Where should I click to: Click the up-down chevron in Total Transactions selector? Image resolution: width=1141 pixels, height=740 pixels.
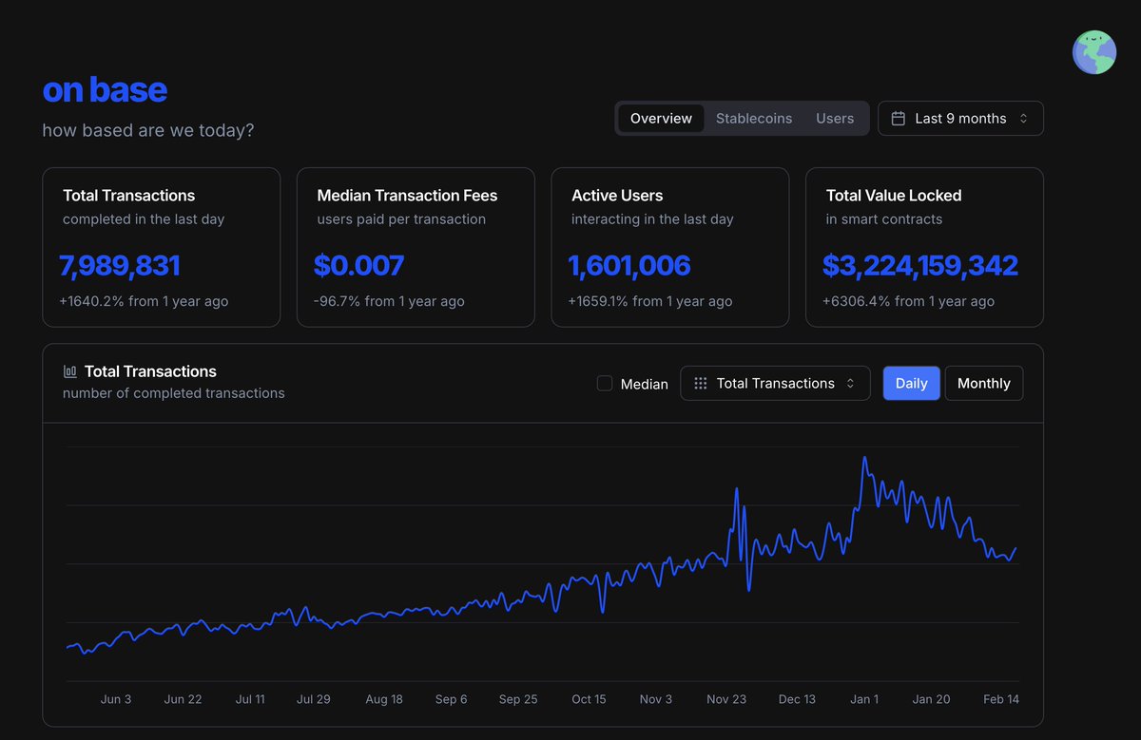click(x=850, y=384)
